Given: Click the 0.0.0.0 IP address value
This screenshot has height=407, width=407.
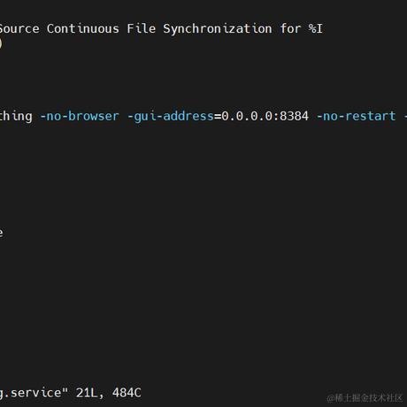Looking at the screenshot, I should [x=247, y=116].
